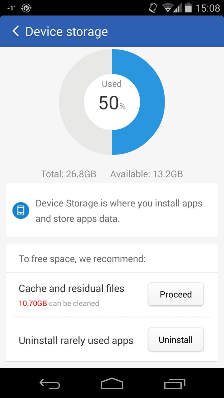Tap the Device storage header title

tap(66, 32)
